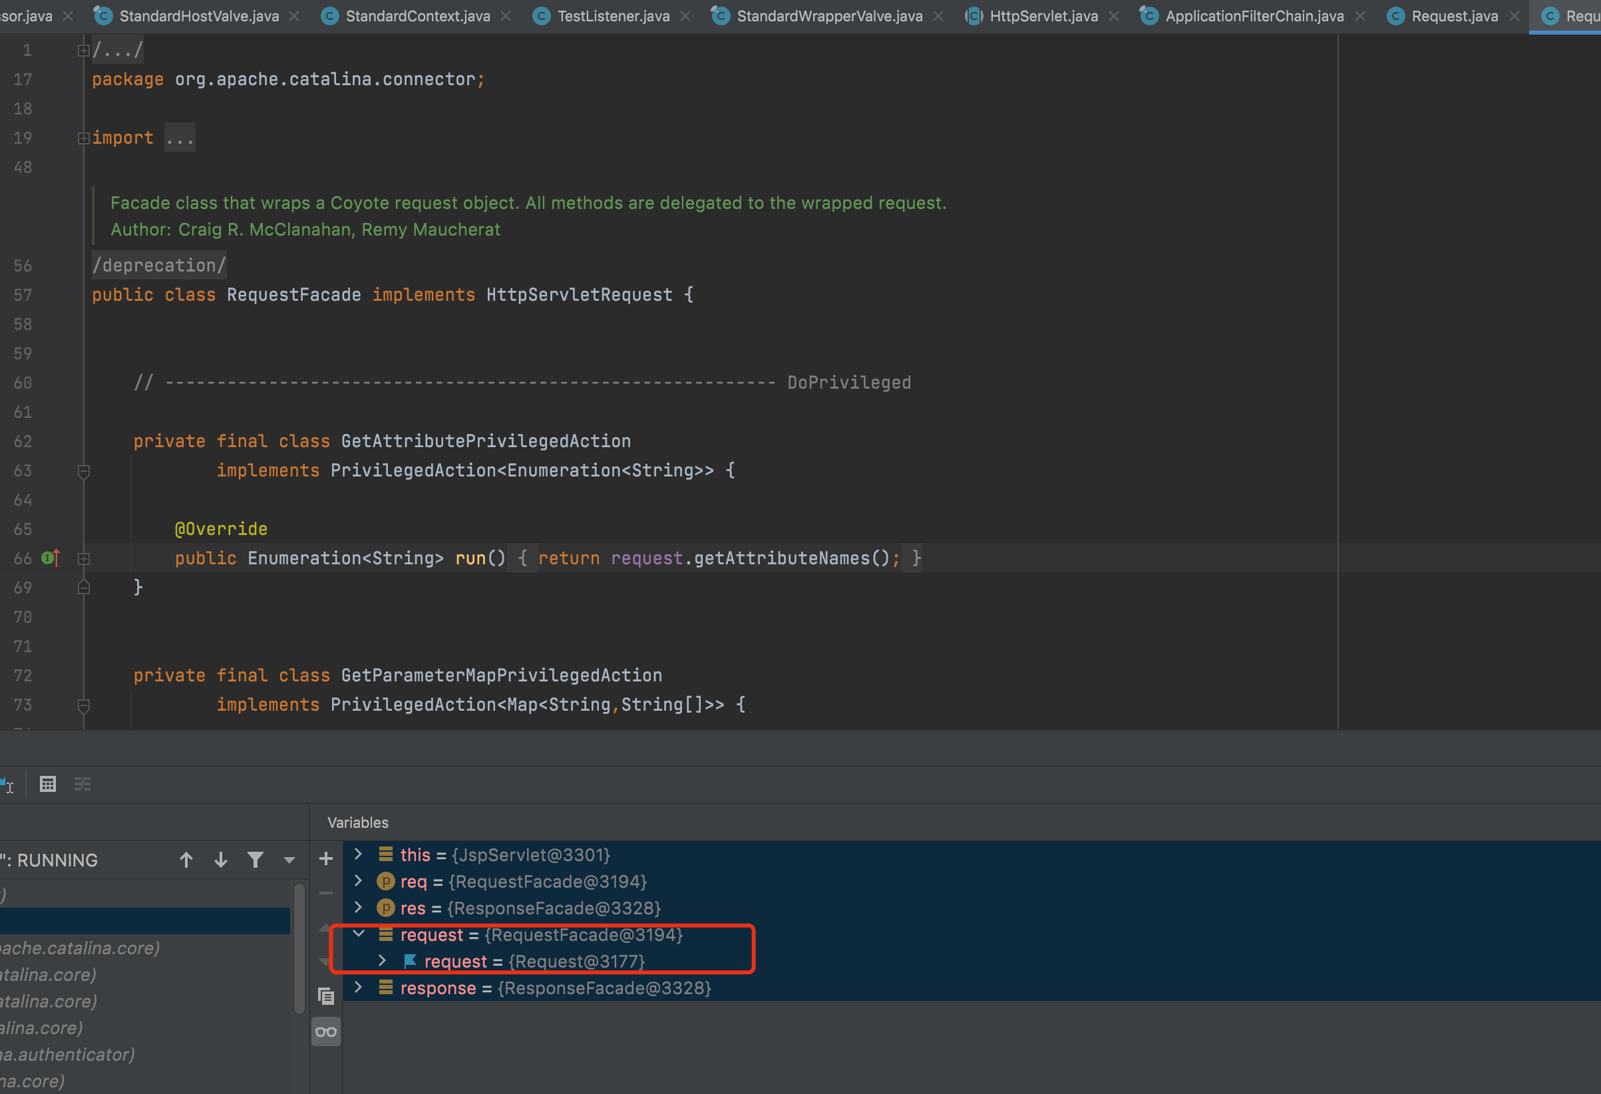Click HttpServletRequest in class declaration
The height and width of the screenshot is (1094, 1601).
tap(580, 295)
